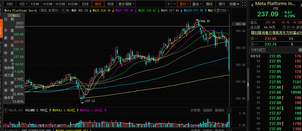
Task: Open 东方财富APP promotion link
Action: tap(276, 33)
